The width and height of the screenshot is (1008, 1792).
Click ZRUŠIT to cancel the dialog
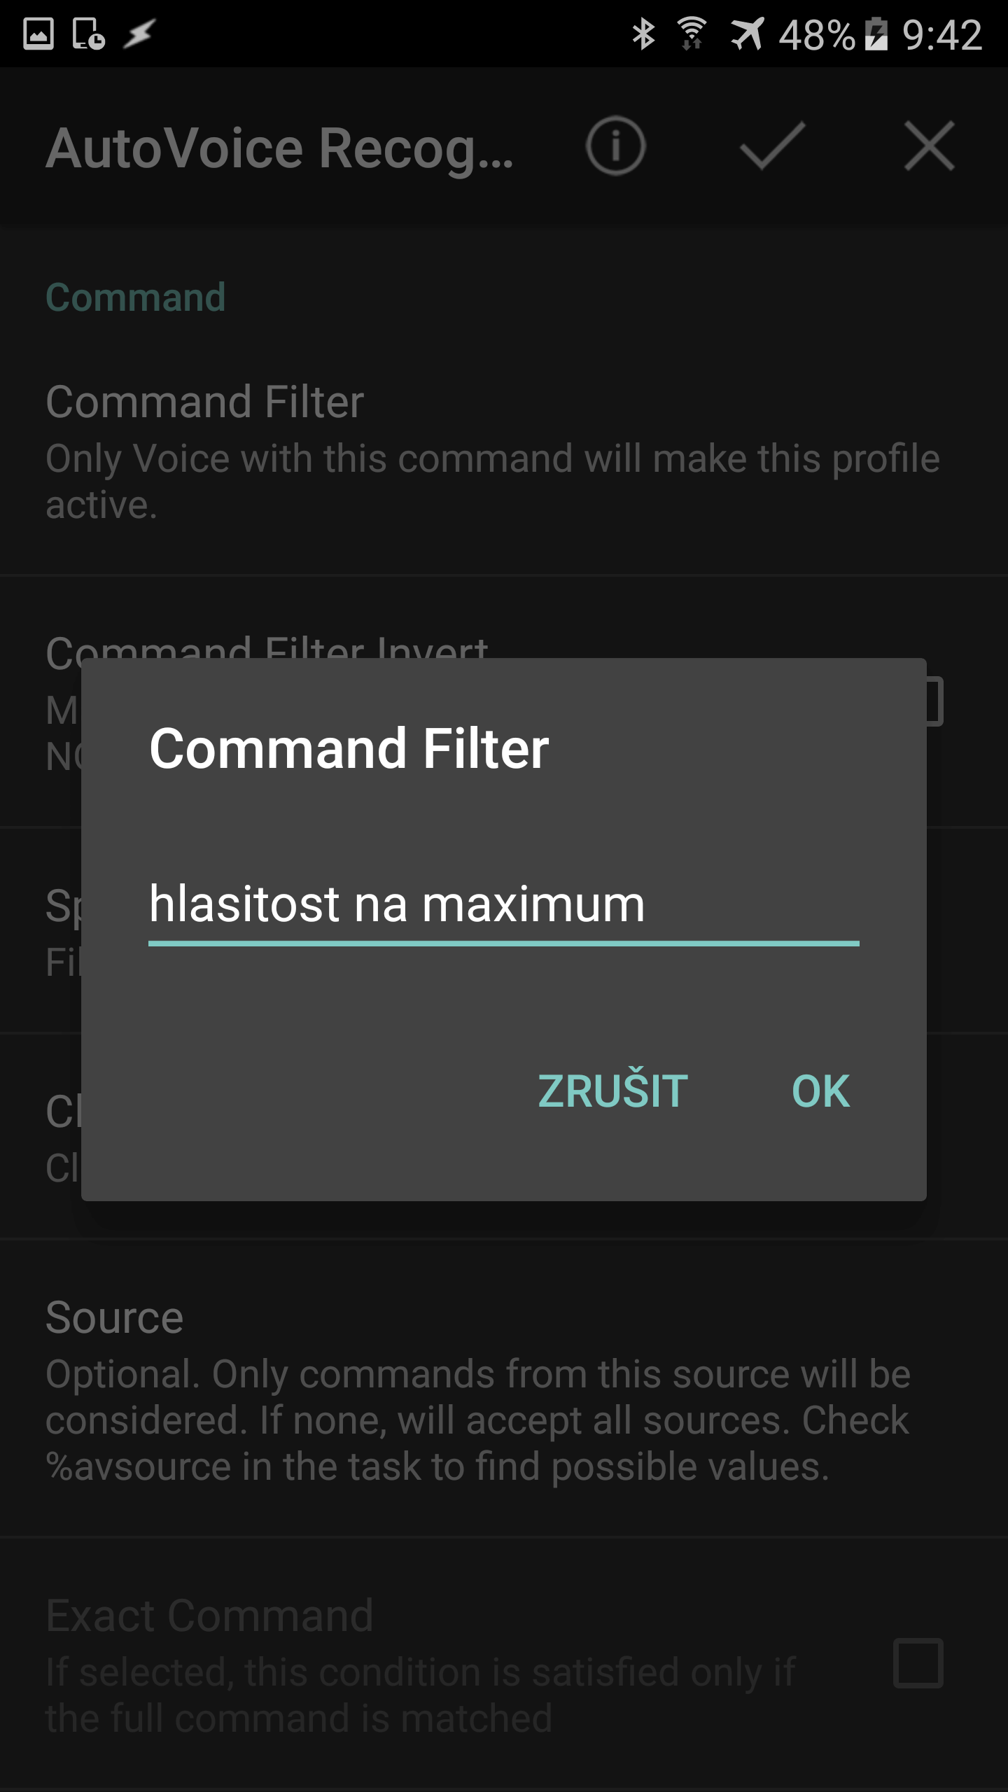(x=612, y=1091)
